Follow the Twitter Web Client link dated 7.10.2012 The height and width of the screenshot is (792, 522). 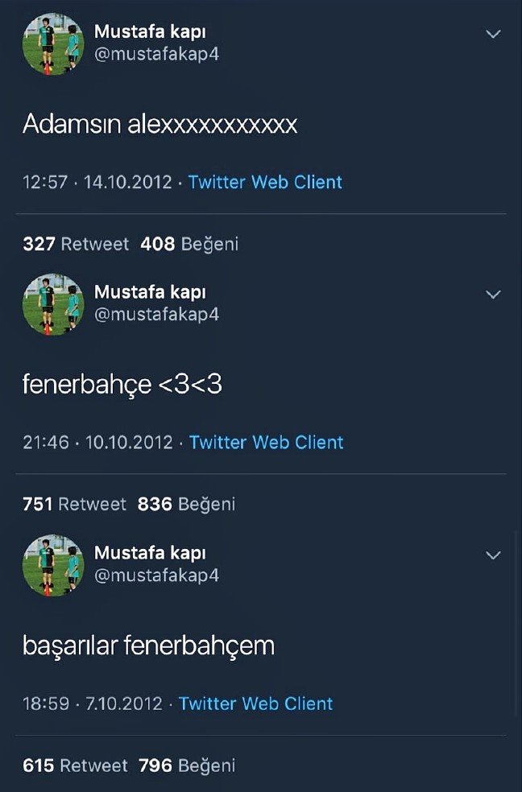[x=256, y=703]
